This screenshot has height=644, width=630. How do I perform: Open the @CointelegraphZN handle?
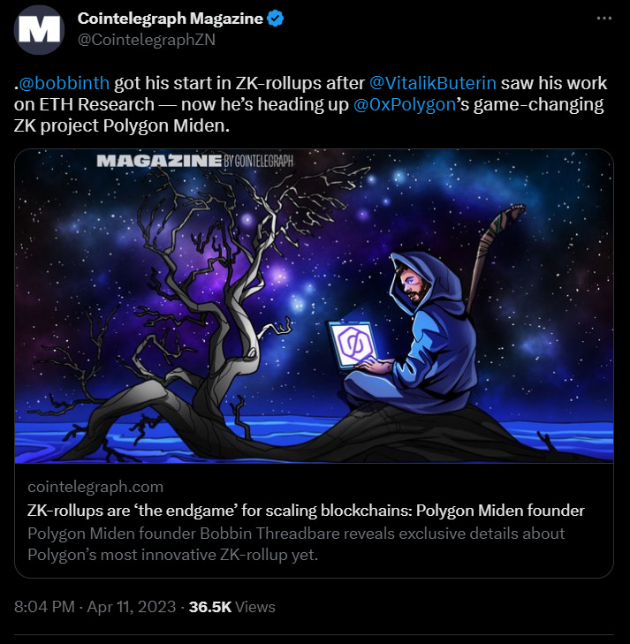pos(147,40)
